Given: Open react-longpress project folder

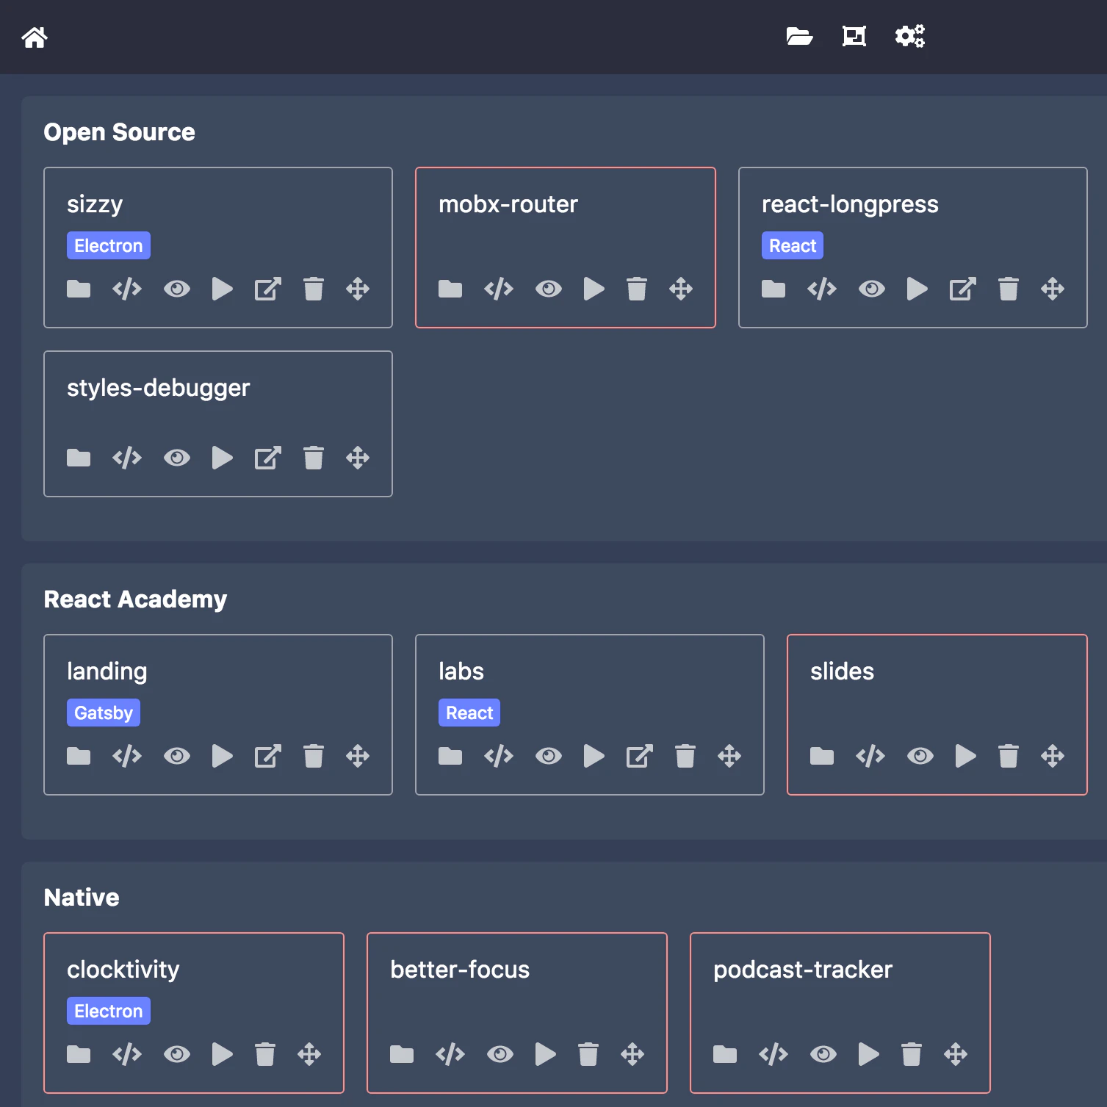Looking at the screenshot, I should (774, 289).
